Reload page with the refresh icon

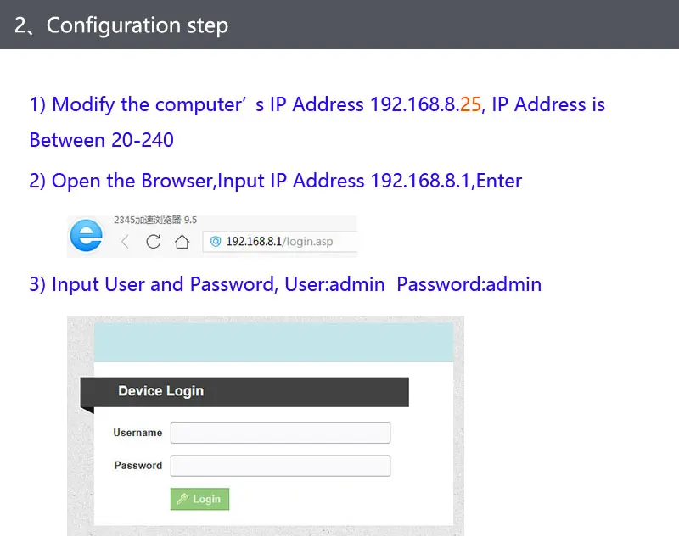pyautogui.click(x=154, y=241)
